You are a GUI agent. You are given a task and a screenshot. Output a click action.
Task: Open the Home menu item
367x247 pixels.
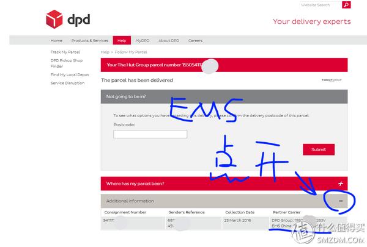click(56, 40)
